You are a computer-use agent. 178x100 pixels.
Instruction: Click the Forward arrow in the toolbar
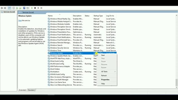(5, 8)
